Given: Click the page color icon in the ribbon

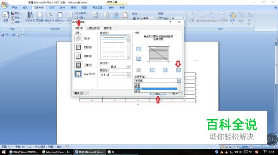Looking at the screenshot, I should 116,15.
